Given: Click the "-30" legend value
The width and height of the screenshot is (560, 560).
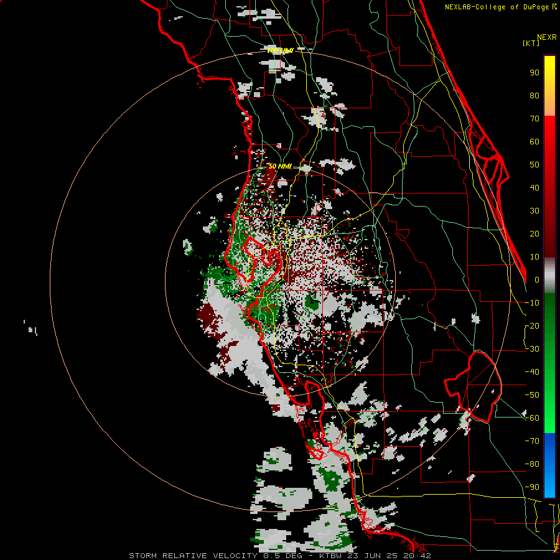Looking at the screenshot, I should pyautogui.click(x=532, y=349).
